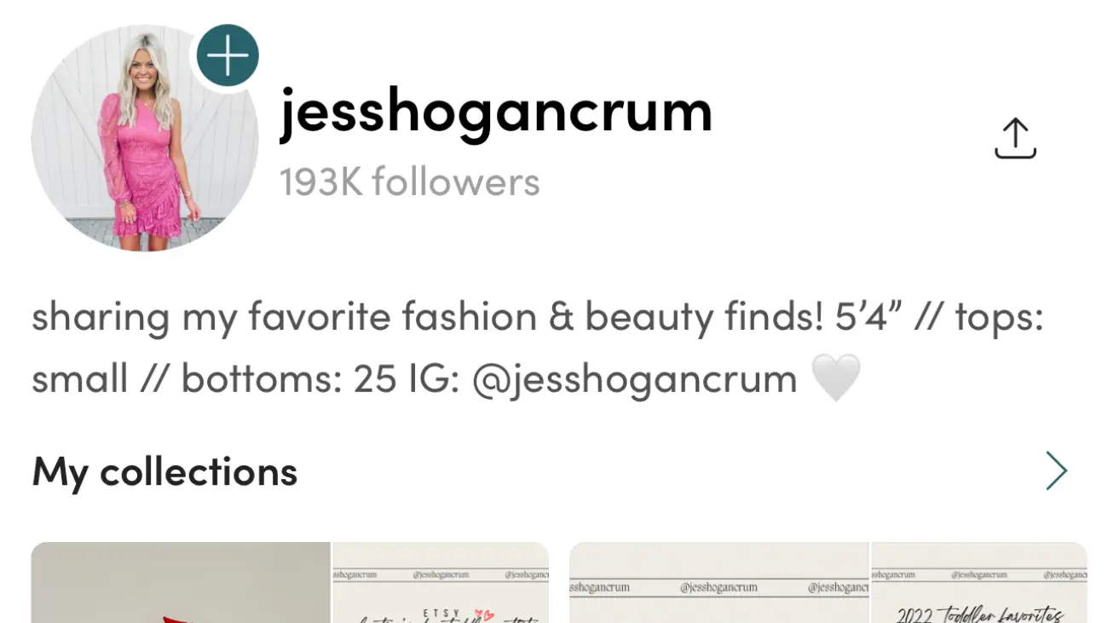1108x623 pixels.
Task: Tap the @jesshogancrum Instagram handle in bio
Action: [x=634, y=378]
